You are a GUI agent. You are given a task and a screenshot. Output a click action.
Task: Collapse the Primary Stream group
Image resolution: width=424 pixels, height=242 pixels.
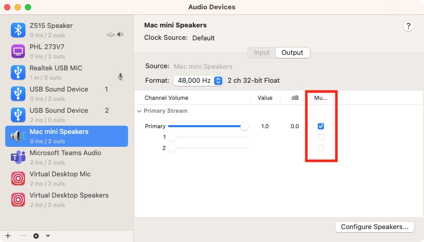click(139, 111)
